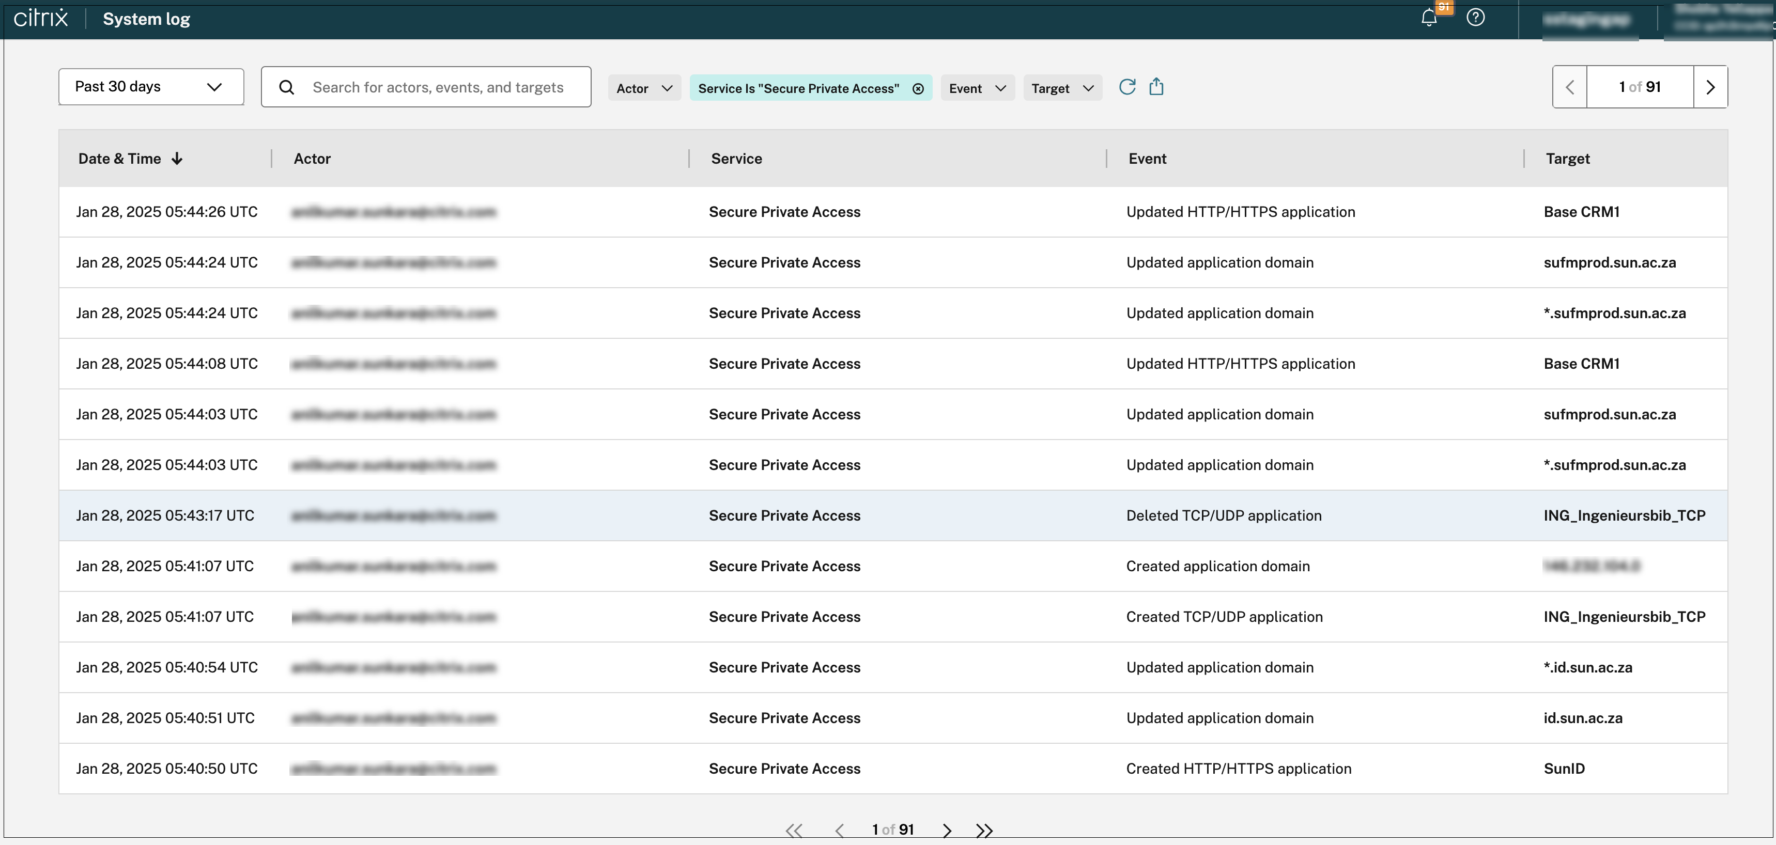This screenshot has height=845, width=1776.
Task: Sort by the Service column header
Action: click(736, 159)
